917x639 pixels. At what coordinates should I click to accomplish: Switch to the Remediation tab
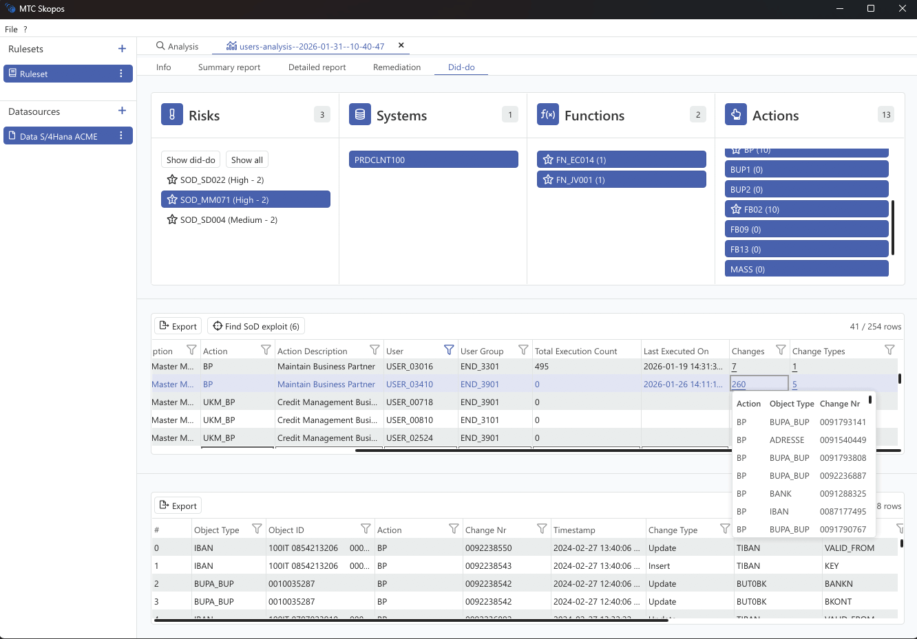pyautogui.click(x=397, y=67)
